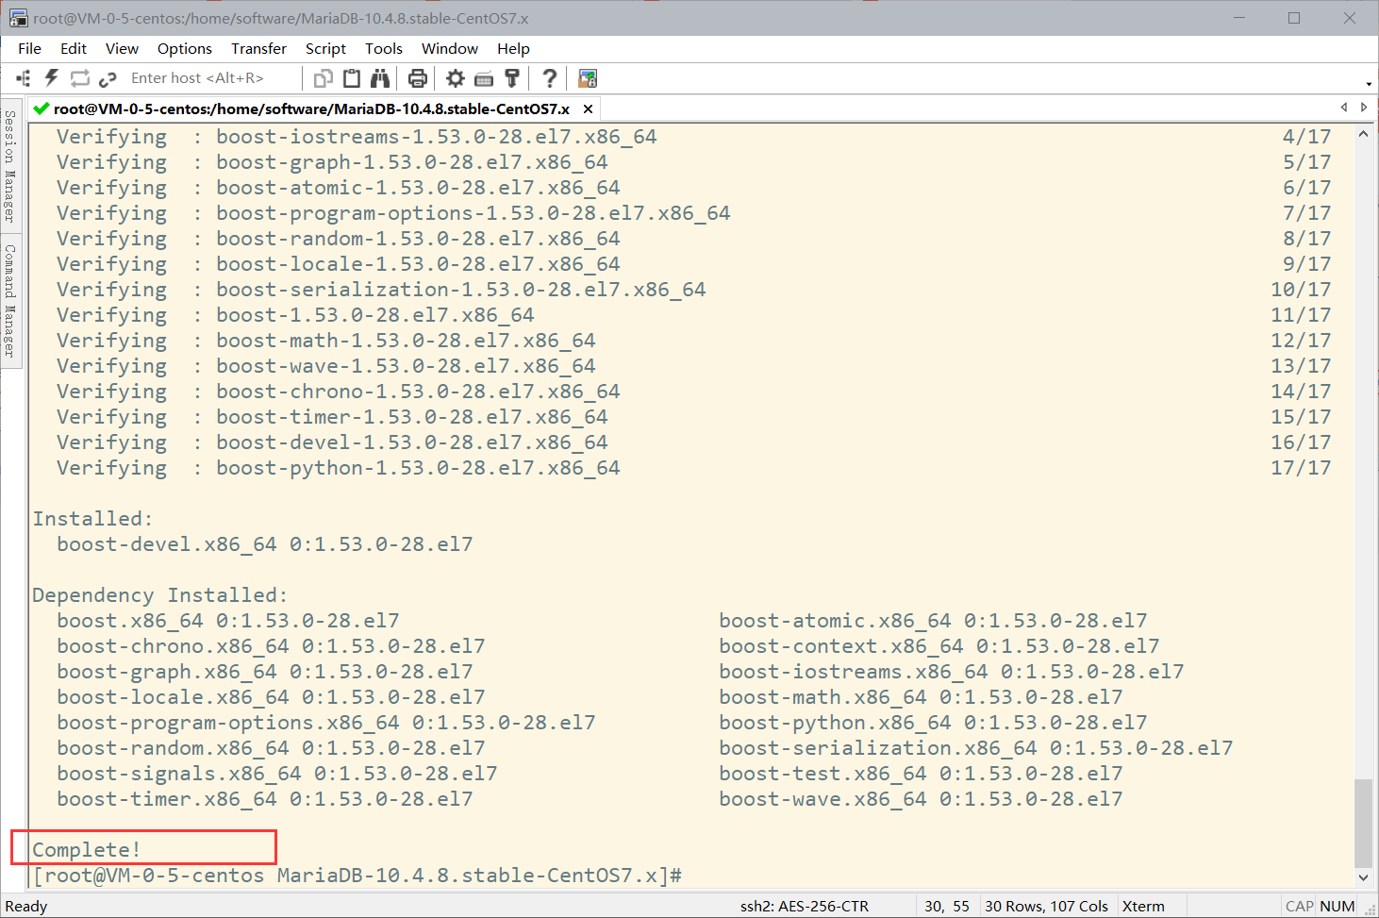Click the Copy toolbar icon
The image size is (1379, 918).
[324, 78]
